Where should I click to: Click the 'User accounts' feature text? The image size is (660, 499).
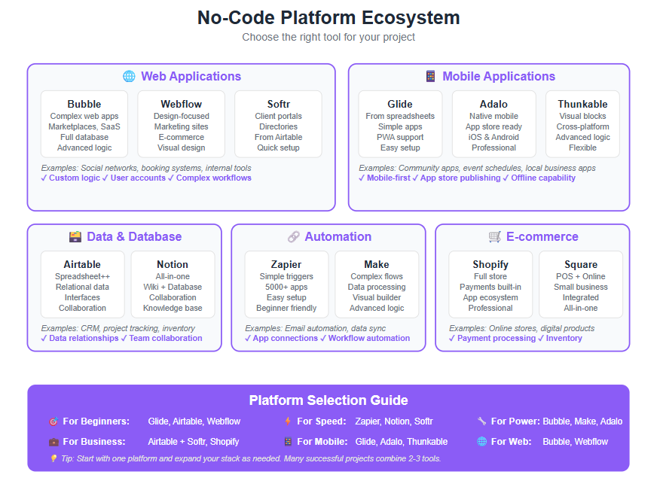point(138,178)
